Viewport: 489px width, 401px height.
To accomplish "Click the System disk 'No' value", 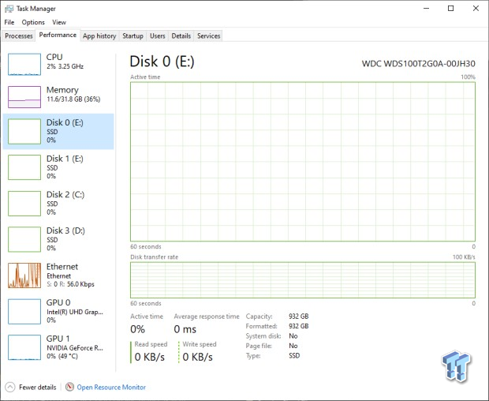I will click(293, 336).
